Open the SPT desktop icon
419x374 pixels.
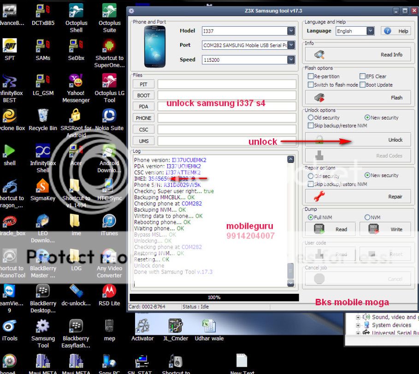(10, 49)
